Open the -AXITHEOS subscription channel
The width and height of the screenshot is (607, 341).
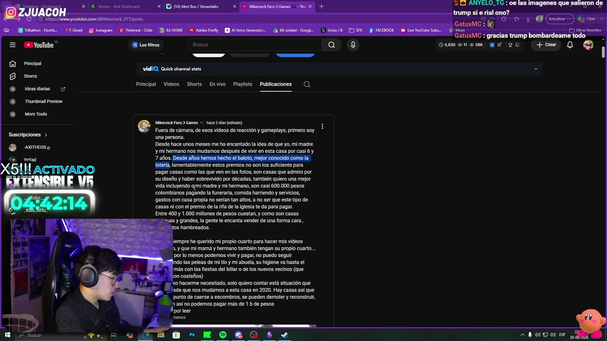click(x=37, y=147)
